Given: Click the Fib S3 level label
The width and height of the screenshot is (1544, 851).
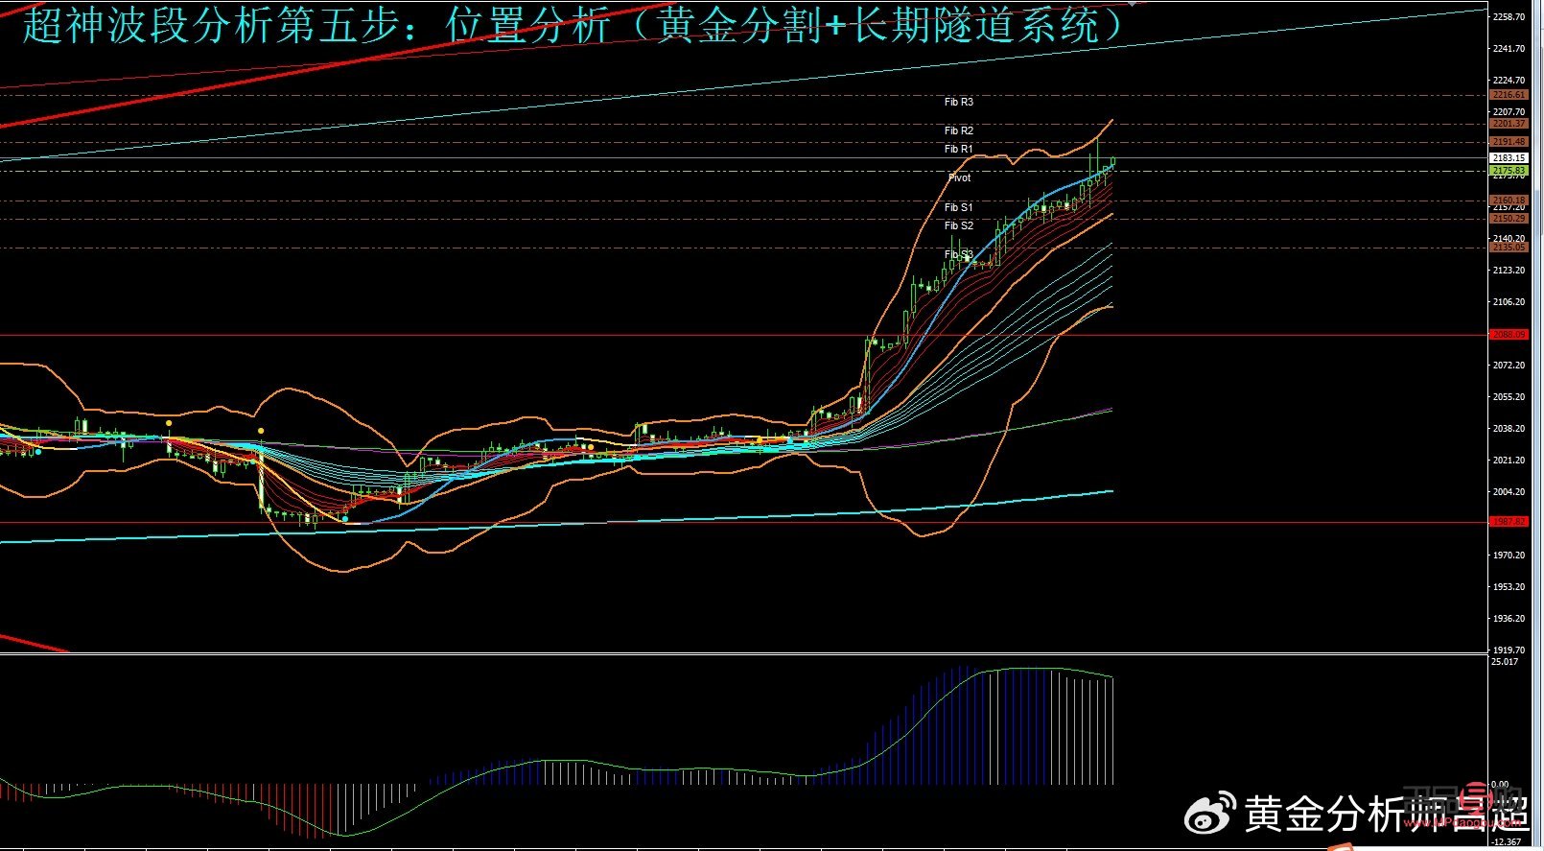Looking at the screenshot, I should coord(958,254).
